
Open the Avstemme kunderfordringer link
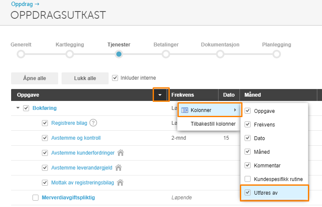click(x=83, y=153)
